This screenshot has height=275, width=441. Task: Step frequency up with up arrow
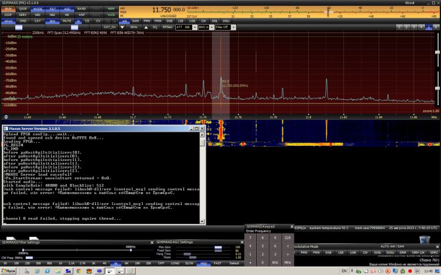(146, 27)
